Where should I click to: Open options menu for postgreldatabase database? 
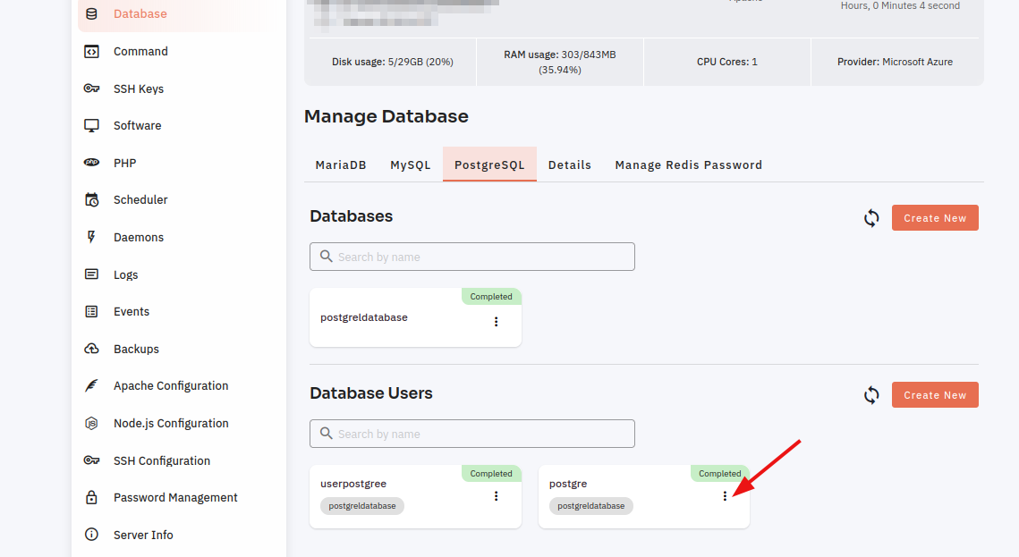click(496, 321)
